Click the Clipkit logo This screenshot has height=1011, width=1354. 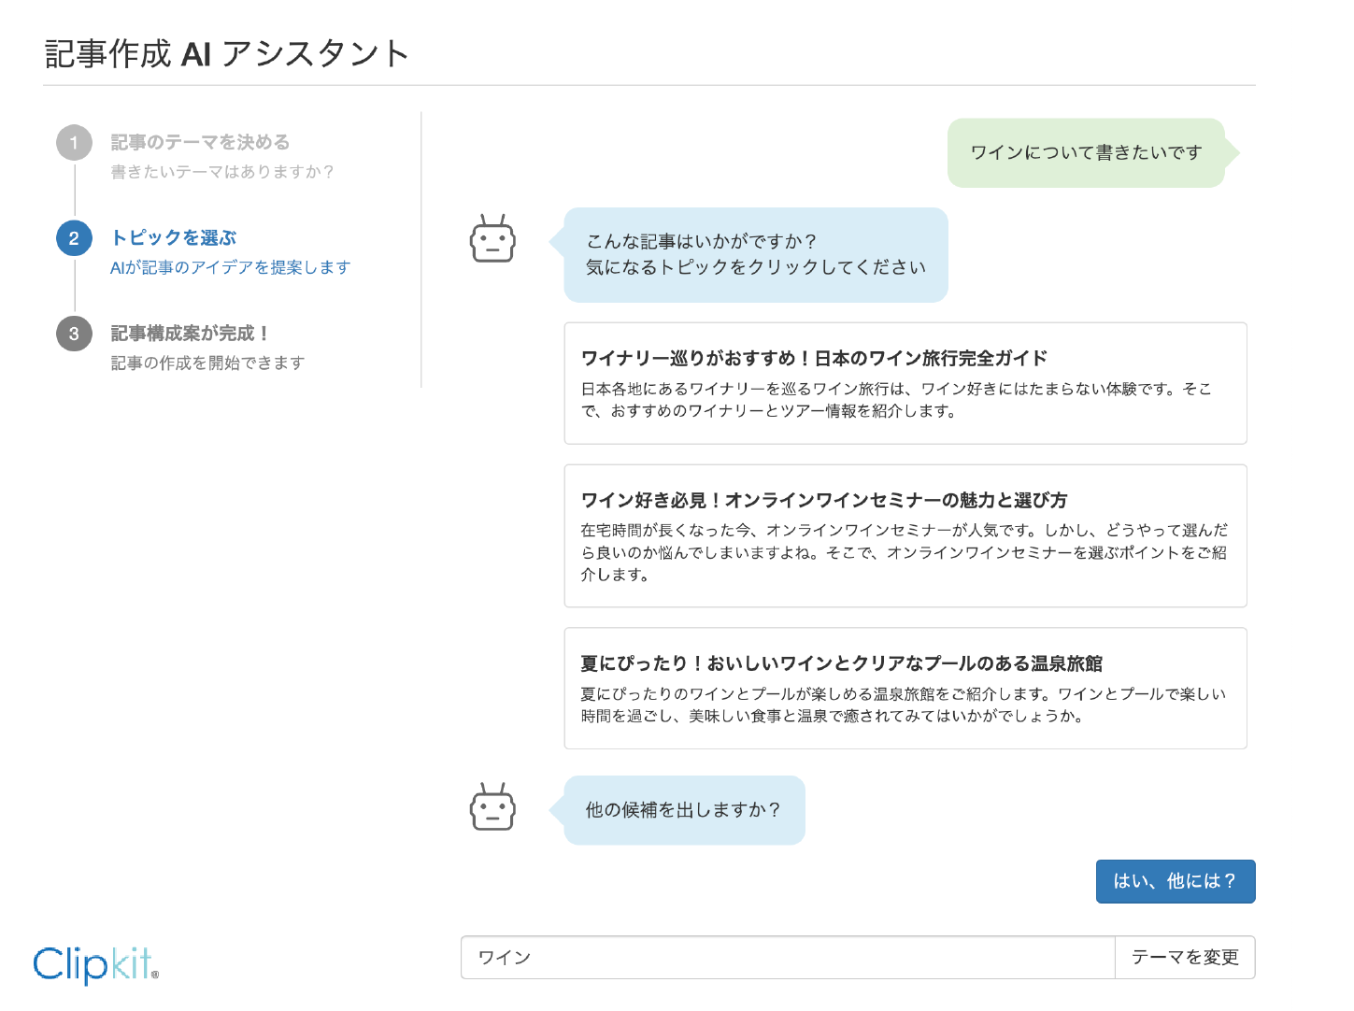95,964
